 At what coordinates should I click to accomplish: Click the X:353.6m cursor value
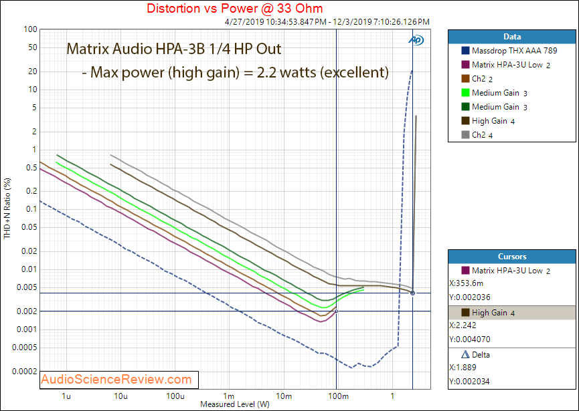click(x=466, y=283)
